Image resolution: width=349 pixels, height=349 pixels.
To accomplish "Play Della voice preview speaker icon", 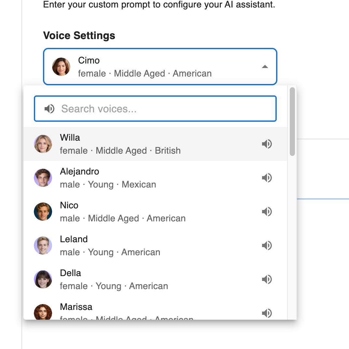I will (x=267, y=279).
